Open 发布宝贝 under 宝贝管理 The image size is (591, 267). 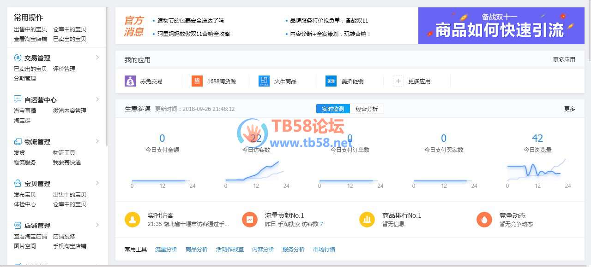click(25, 194)
